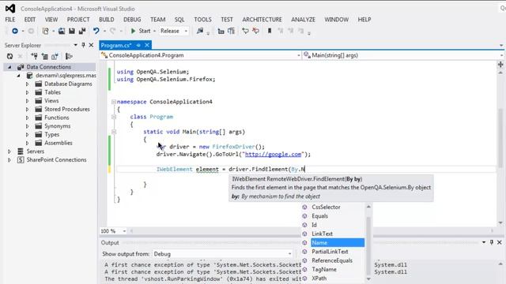Open the ARCHITECTURE menu
Viewport: 506px width, 284px height.
262,20
